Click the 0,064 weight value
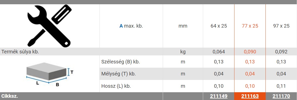This screenshot has height=100, width=297. [219, 52]
